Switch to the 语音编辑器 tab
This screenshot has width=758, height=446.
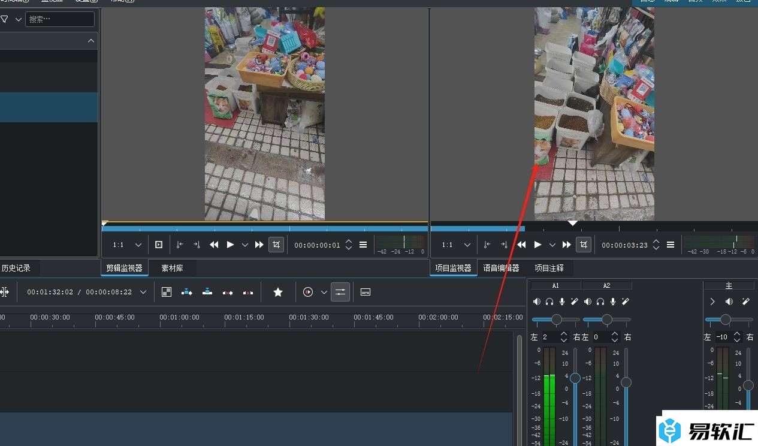pos(502,268)
